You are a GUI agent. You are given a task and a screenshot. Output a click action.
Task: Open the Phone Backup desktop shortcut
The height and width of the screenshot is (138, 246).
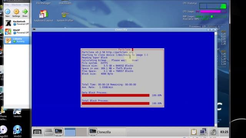(x=3, y=114)
